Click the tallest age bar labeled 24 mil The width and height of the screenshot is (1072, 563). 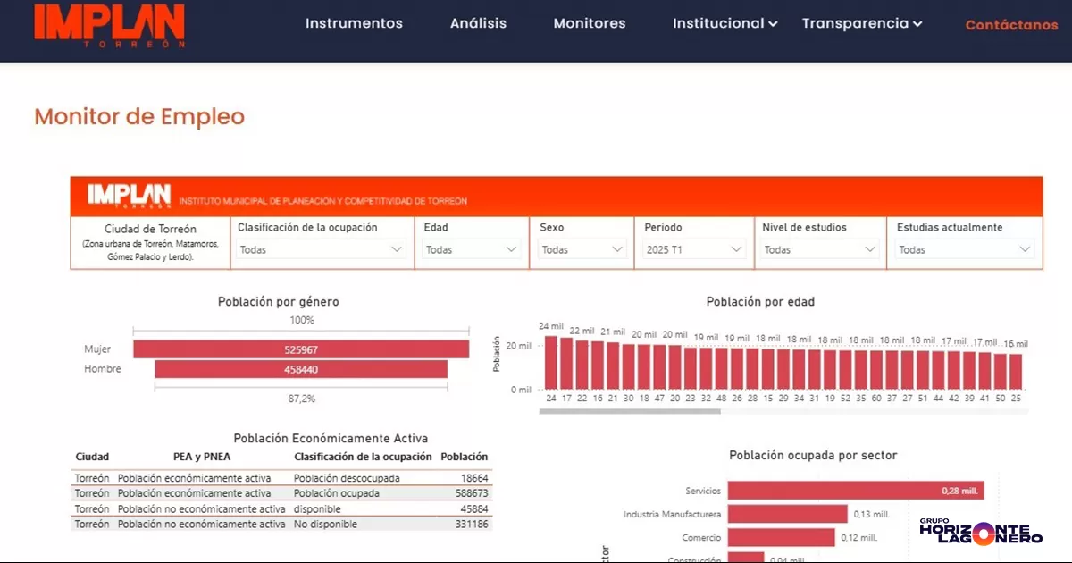(549, 362)
